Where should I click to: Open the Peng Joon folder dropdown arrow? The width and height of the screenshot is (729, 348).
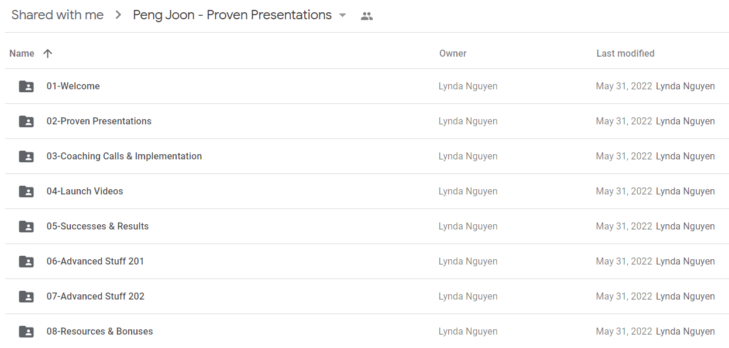click(x=343, y=15)
